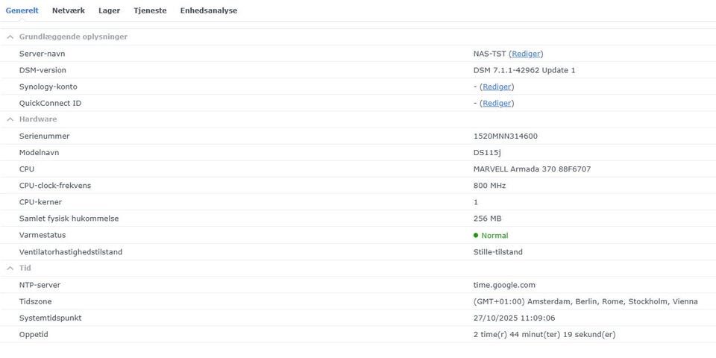The width and height of the screenshot is (716, 358).
Task: Select the serial number 1520MNN314600
Action: point(505,136)
